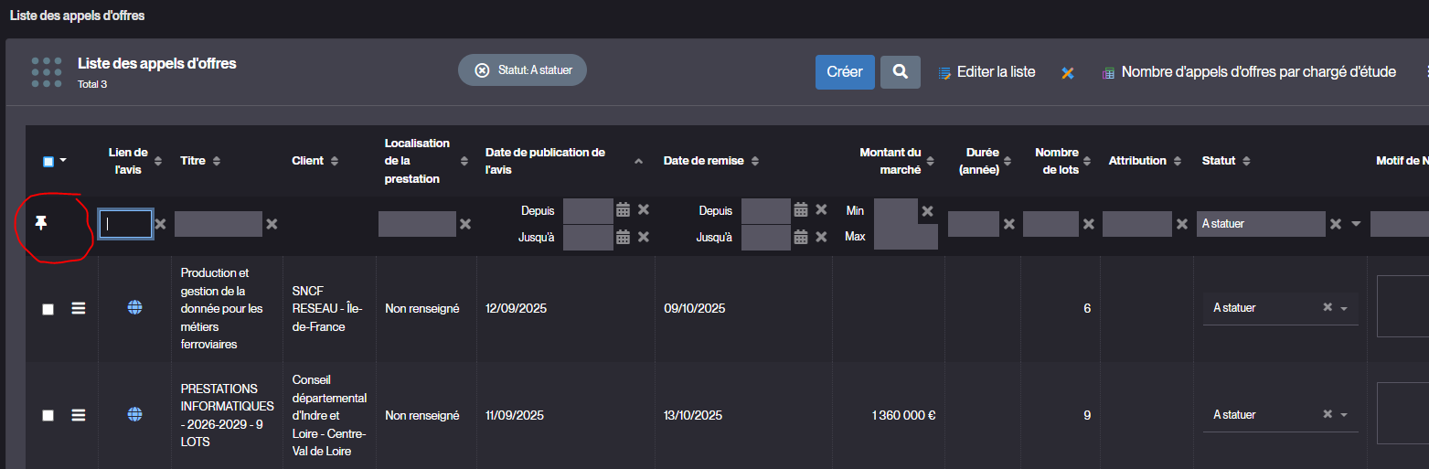
Task: Click the grid dots icon beside list title
Action: (x=47, y=72)
